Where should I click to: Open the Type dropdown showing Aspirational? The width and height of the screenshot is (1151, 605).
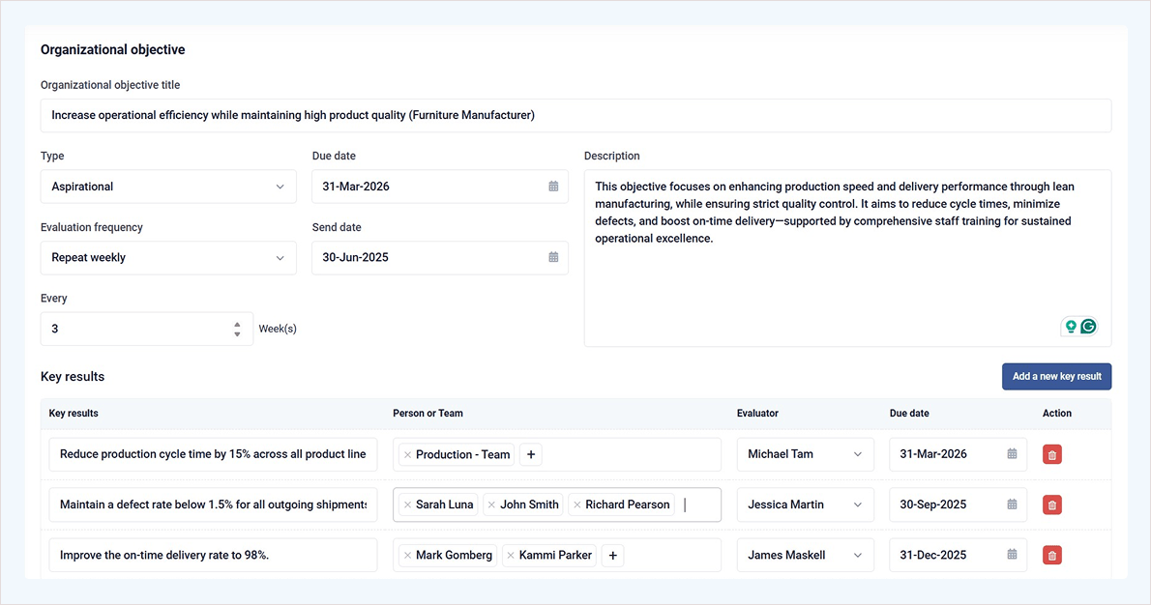(168, 187)
